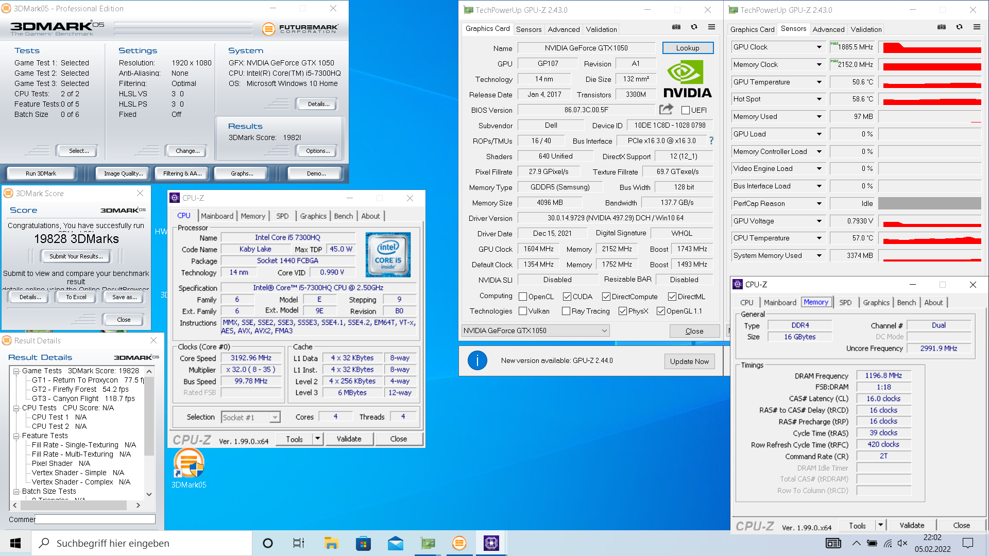The height and width of the screenshot is (556, 989).
Task: Open Validation tab in GPU-Z Sensors window
Action: (x=866, y=29)
